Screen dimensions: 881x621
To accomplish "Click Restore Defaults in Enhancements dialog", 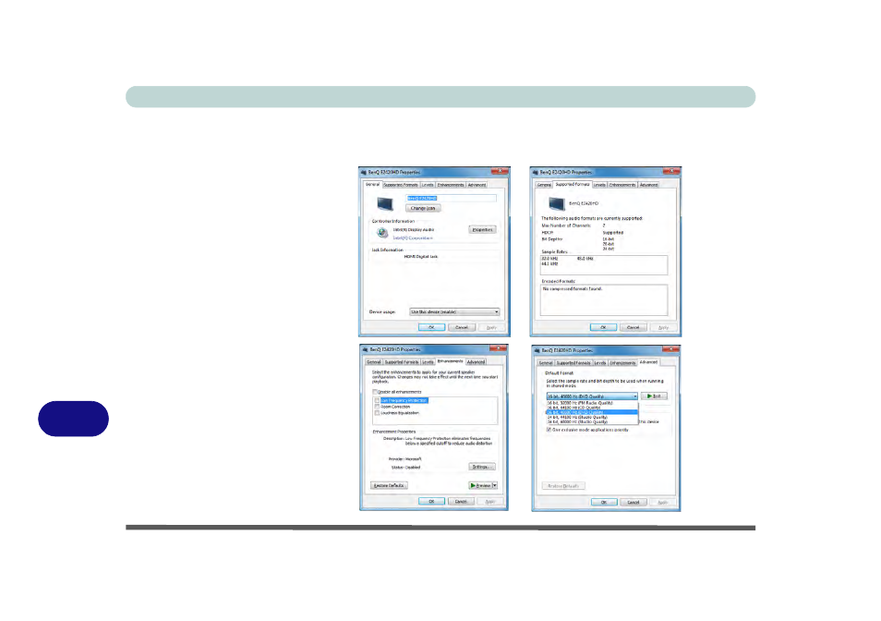I will coord(389,485).
